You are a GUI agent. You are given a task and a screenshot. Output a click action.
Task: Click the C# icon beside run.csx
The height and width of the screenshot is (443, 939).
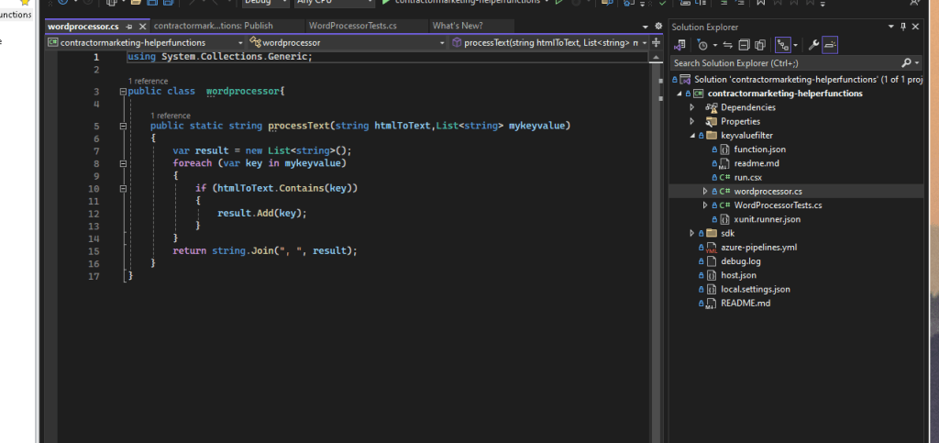click(724, 177)
